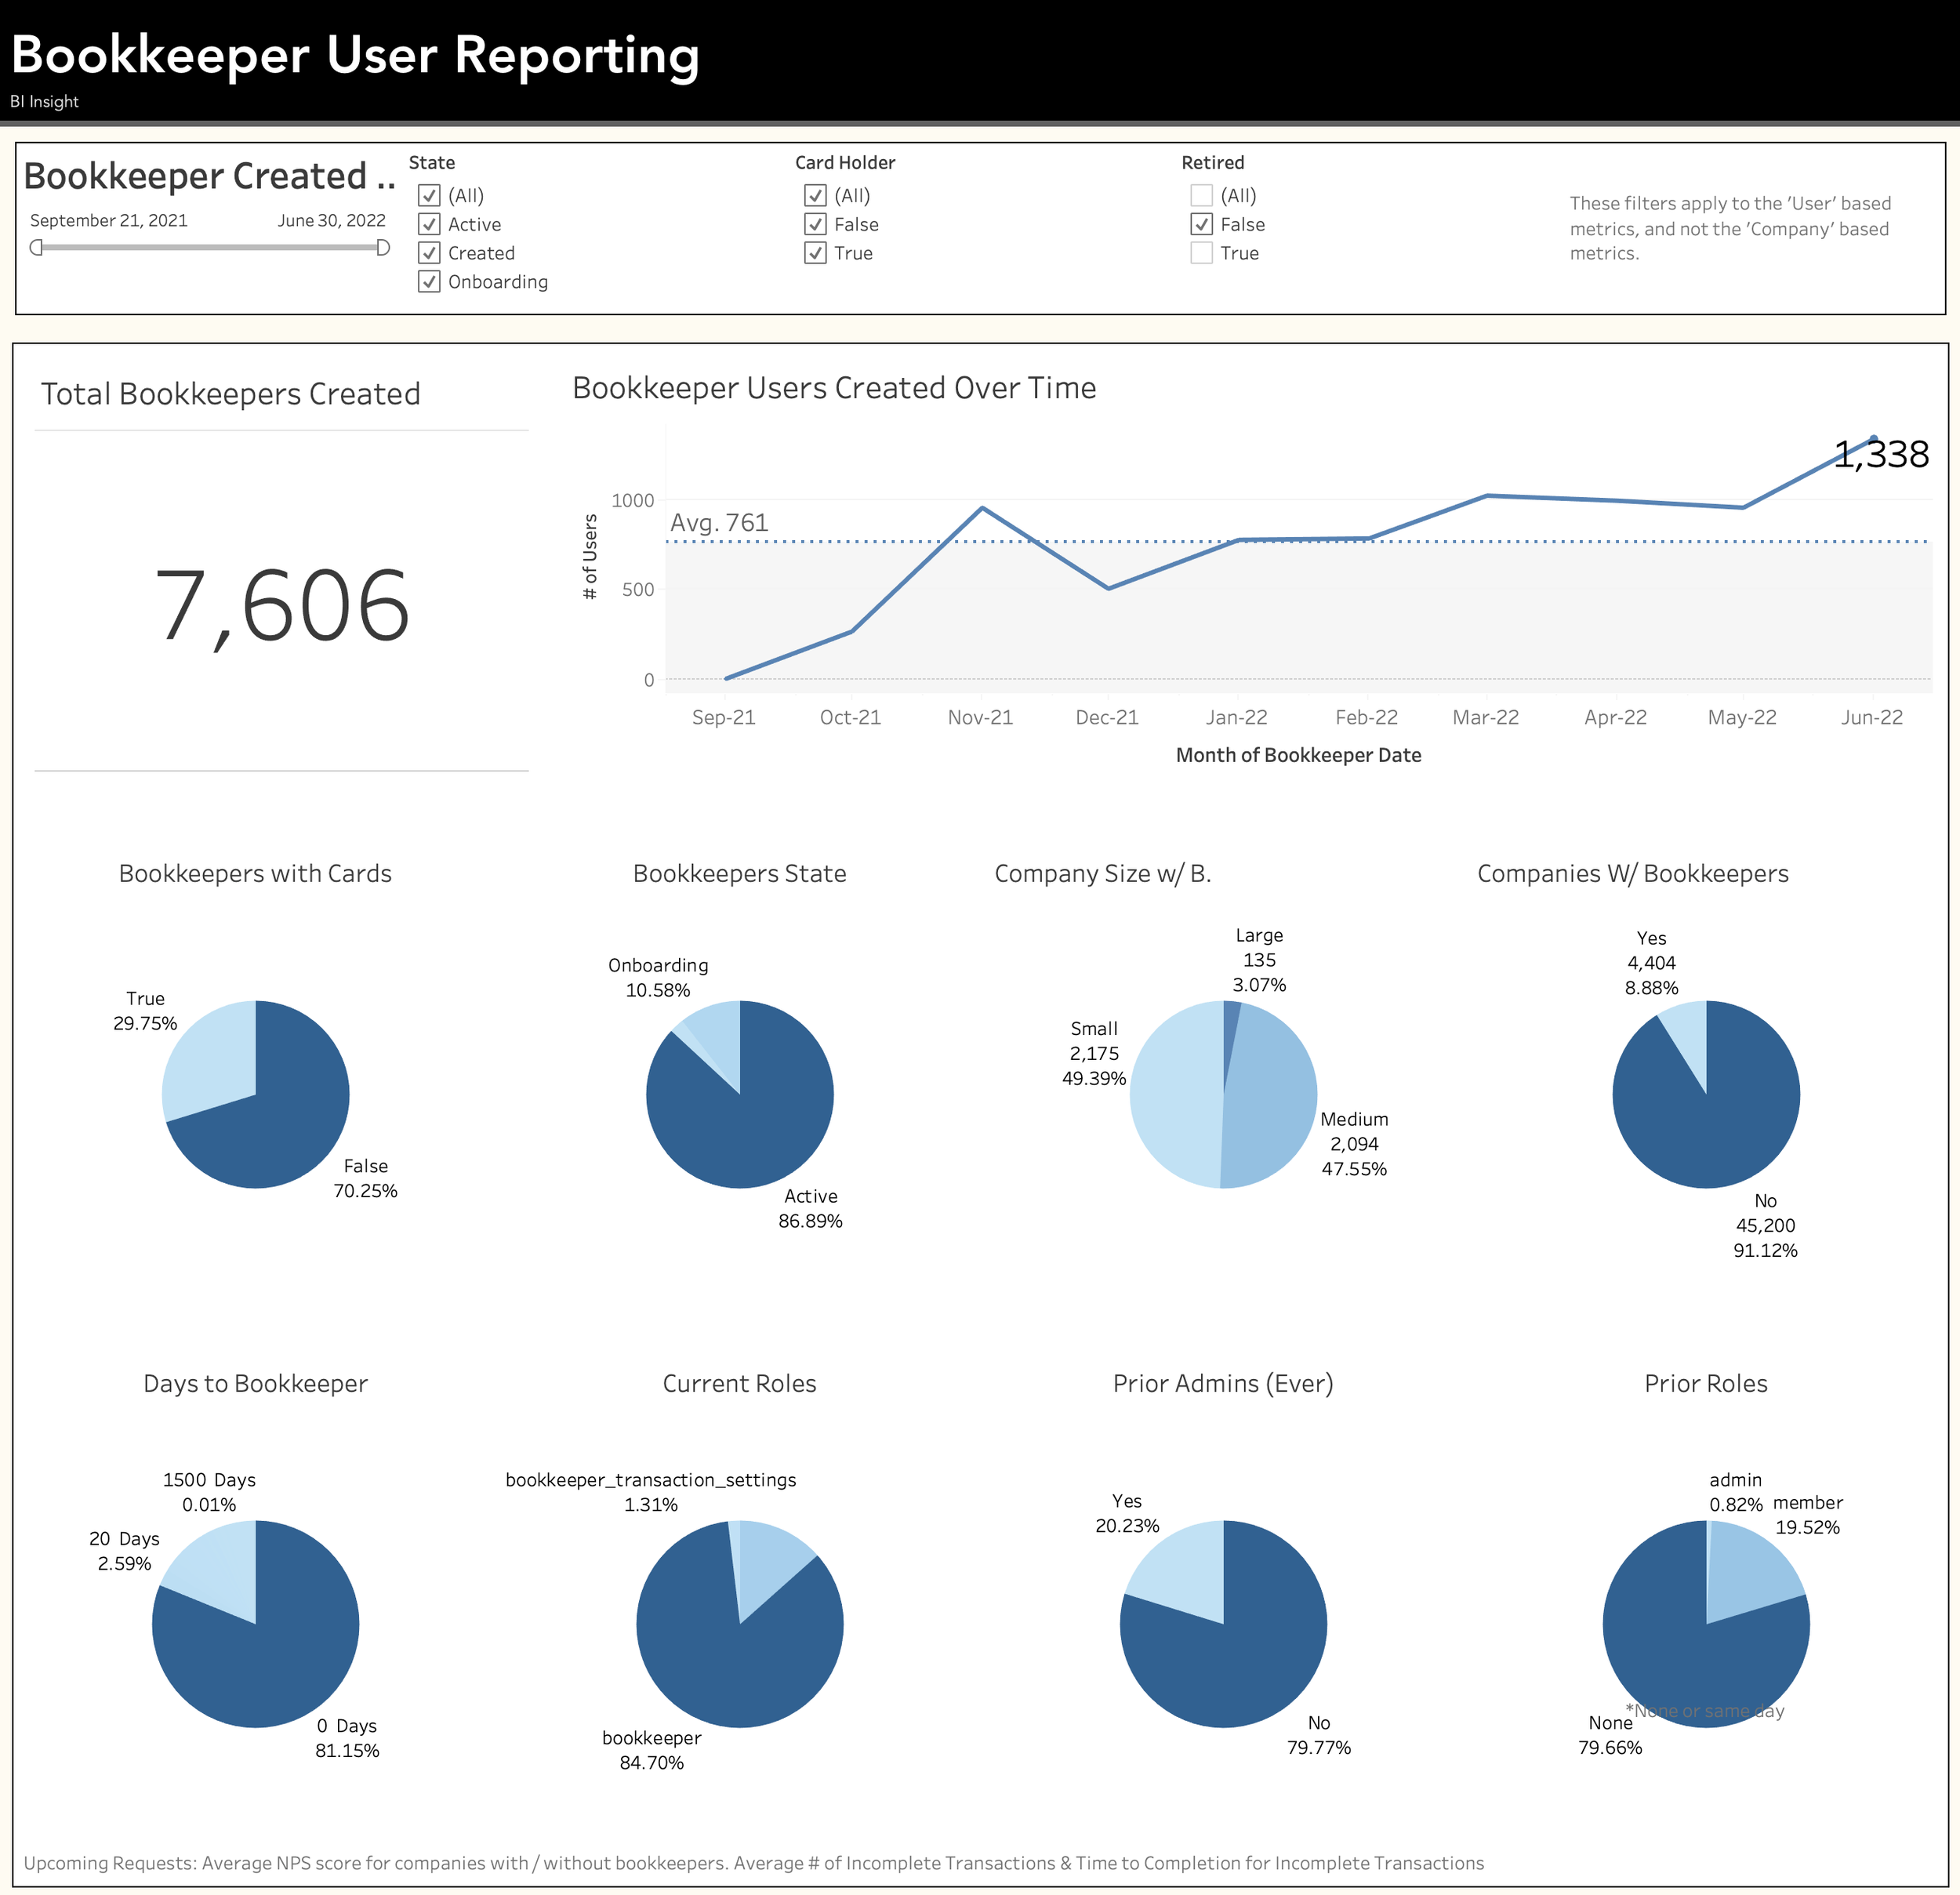Click the Sep-21 axis label
Screen dimensions: 1960x1895
[x=724, y=717]
